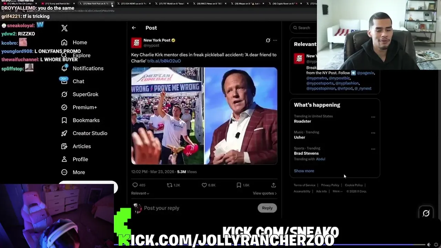The image size is (441, 248).
Task: Open SuperGrok via its sidebar icon
Action: (x=64, y=94)
